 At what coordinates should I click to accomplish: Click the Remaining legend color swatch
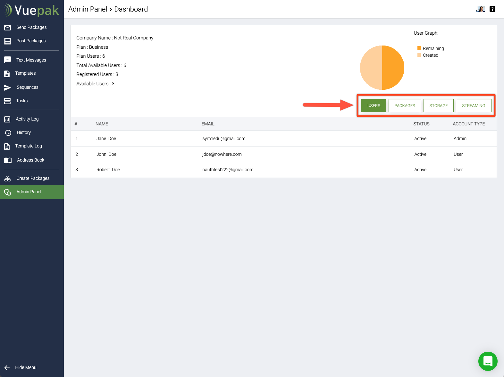coord(419,48)
